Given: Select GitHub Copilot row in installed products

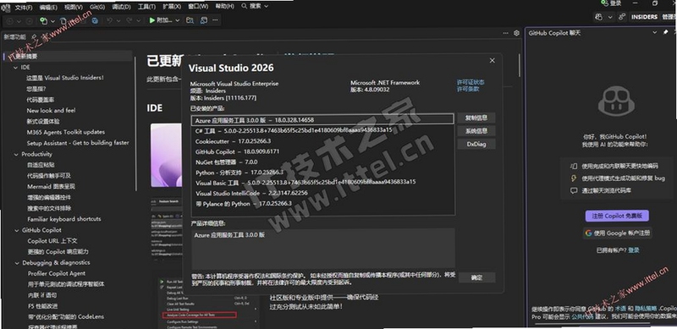Looking at the screenshot, I should point(322,151).
